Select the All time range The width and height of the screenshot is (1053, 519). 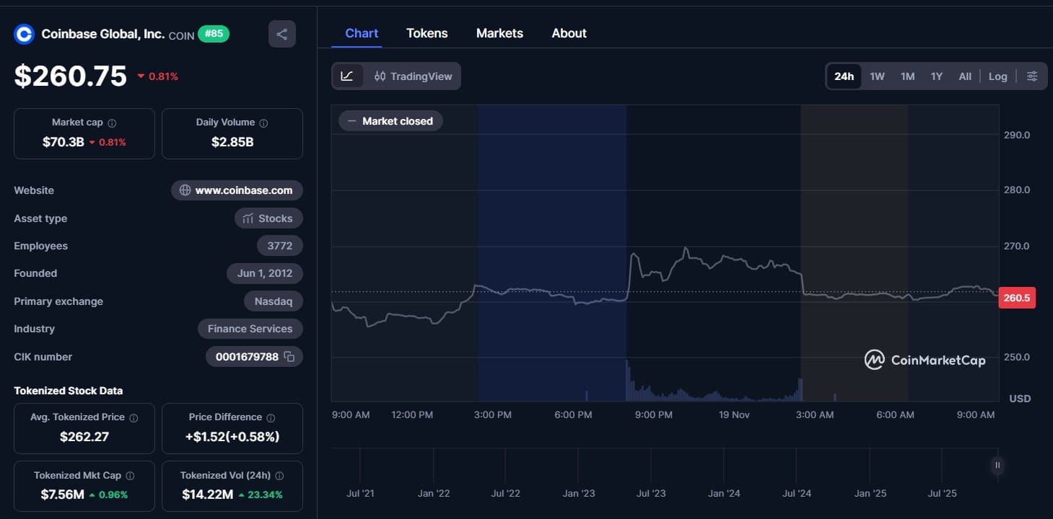[965, 76]
